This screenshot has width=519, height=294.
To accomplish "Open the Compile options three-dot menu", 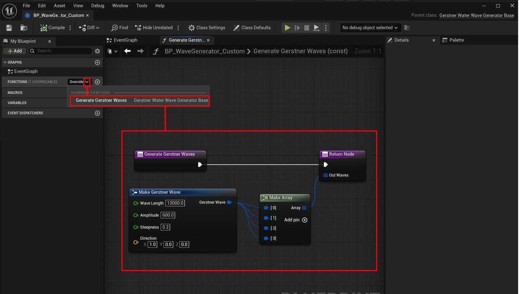I will click(70, 28).
